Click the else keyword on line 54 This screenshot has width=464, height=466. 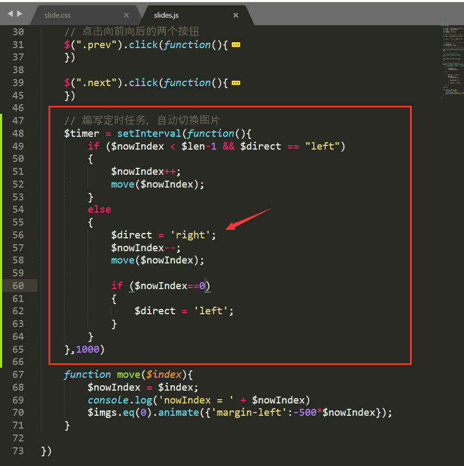(x=99, y=209)
